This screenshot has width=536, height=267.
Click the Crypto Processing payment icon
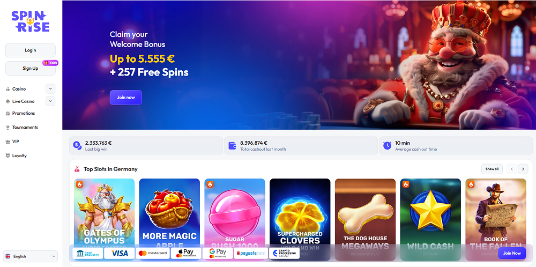tap(284, 253)
